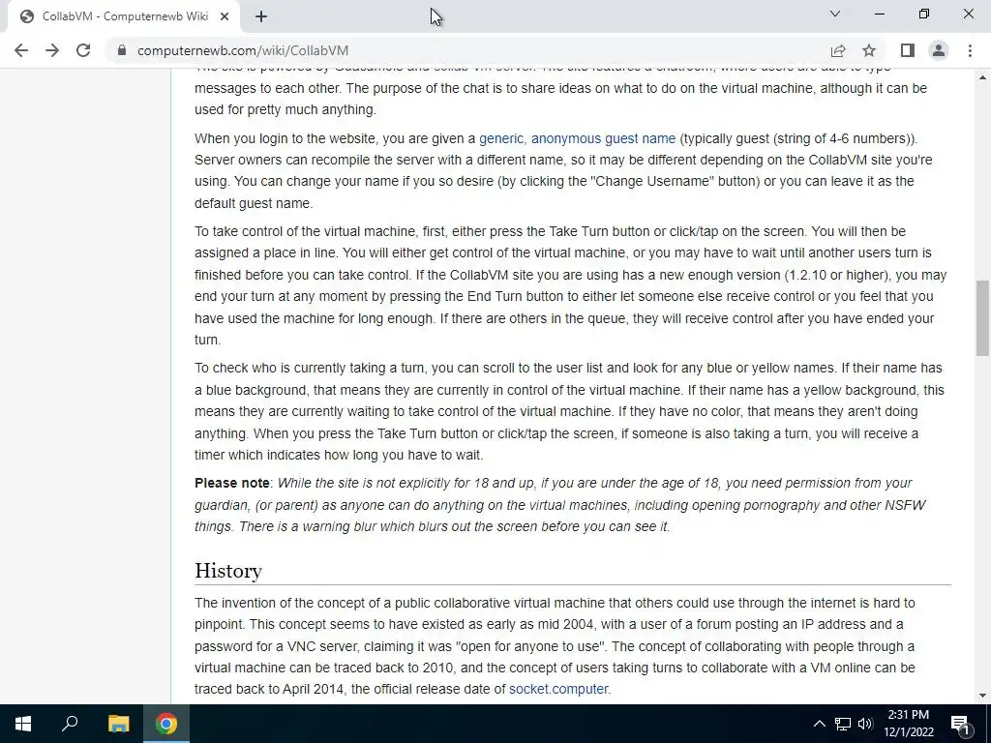Reload the CollabVM wiki page

coord(83,50)
